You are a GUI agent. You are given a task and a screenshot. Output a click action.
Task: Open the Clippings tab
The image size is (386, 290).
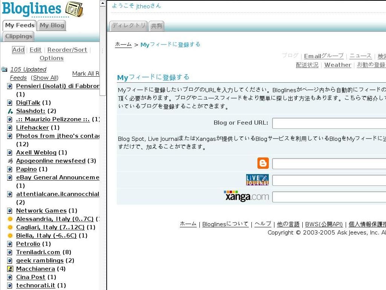click(x=19, y=36)
